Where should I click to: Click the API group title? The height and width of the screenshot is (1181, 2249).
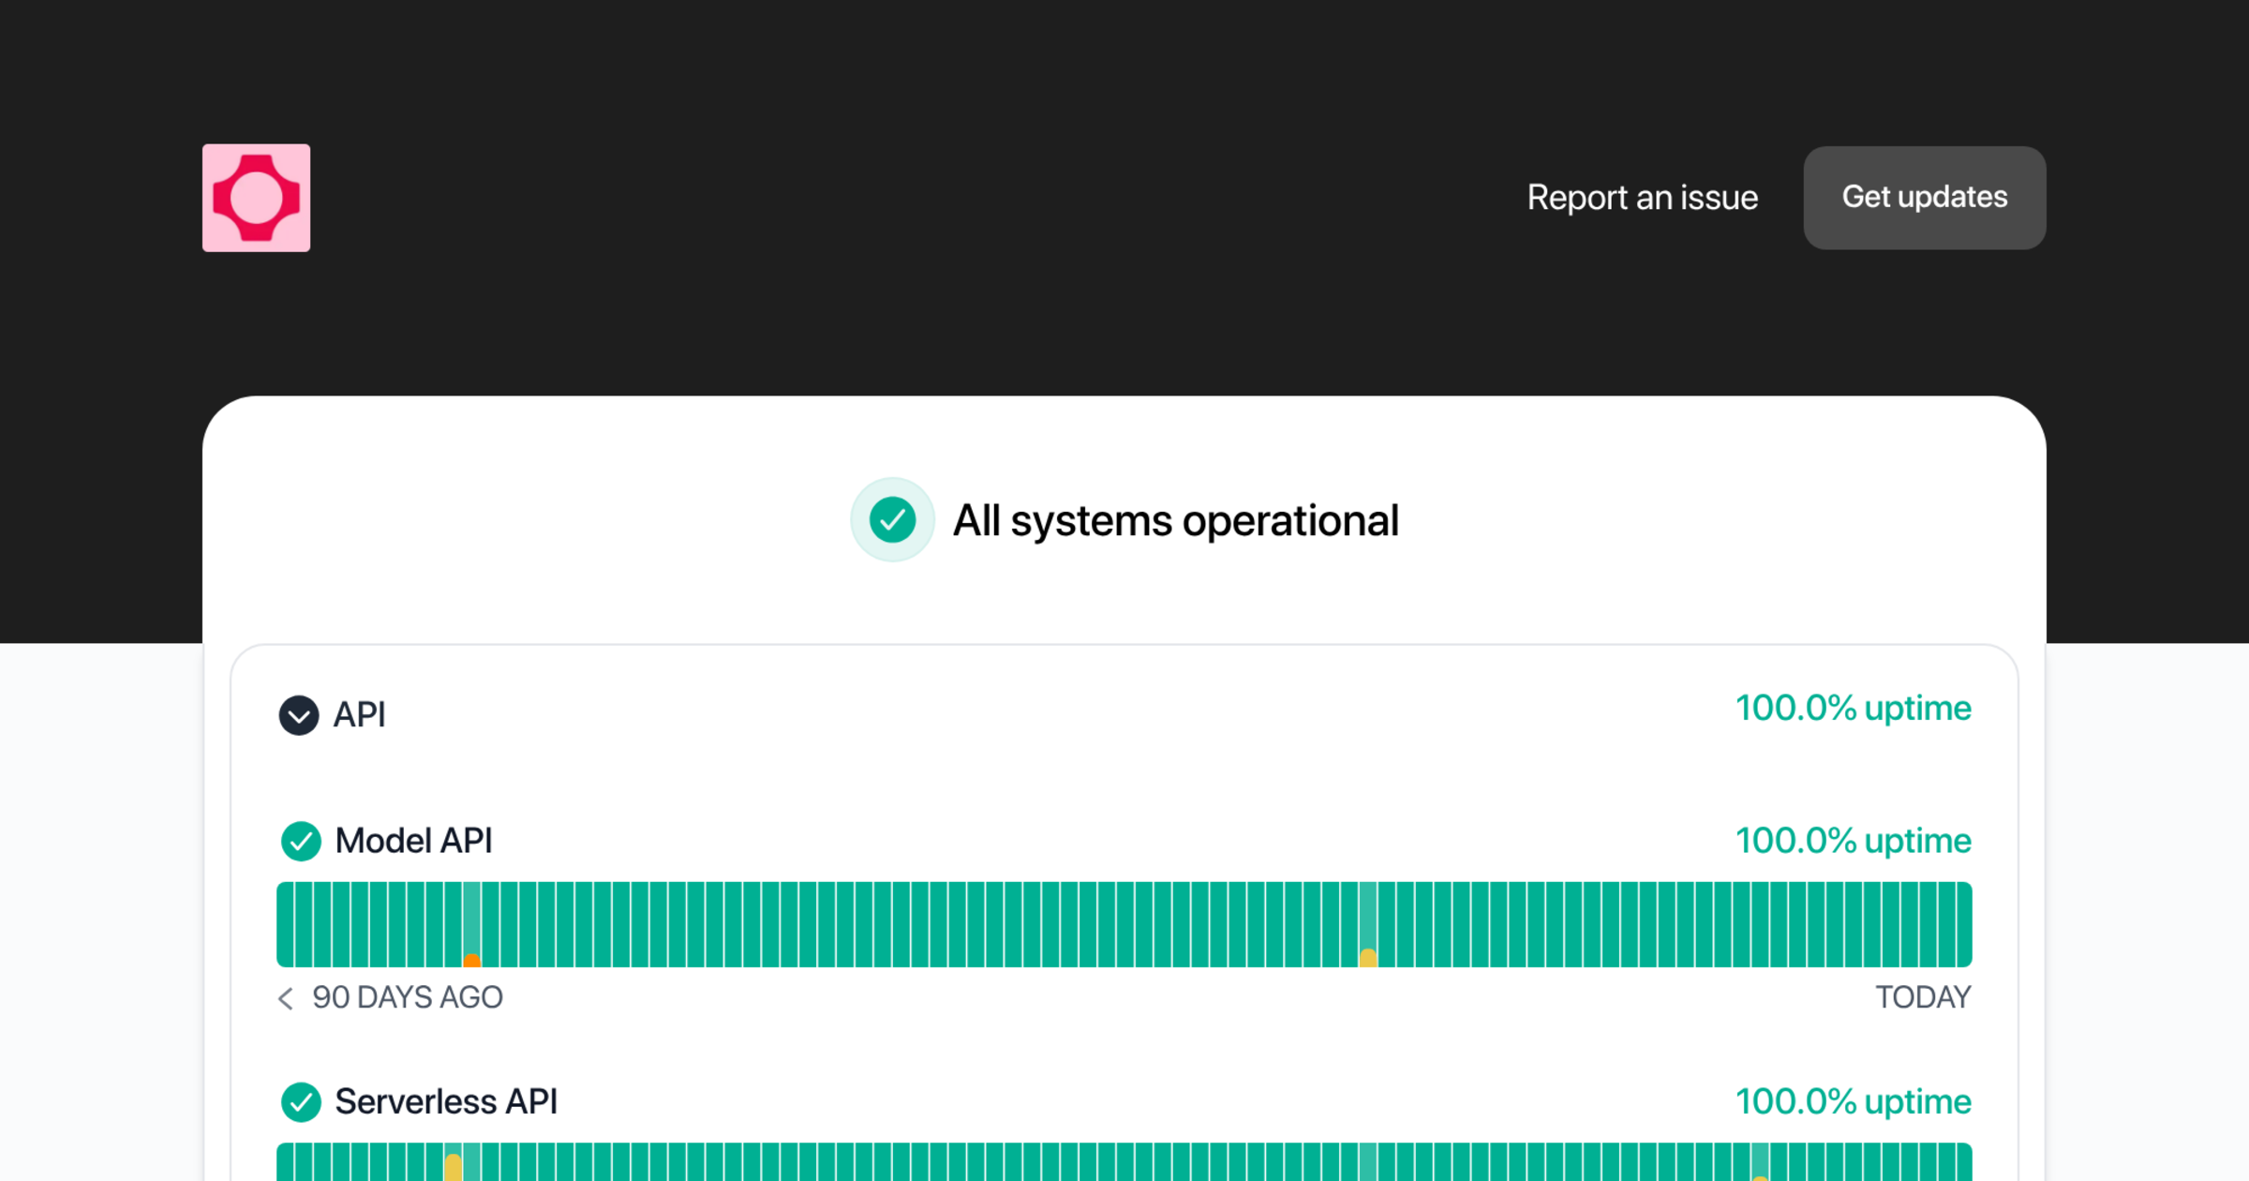(x=360, y=715)
